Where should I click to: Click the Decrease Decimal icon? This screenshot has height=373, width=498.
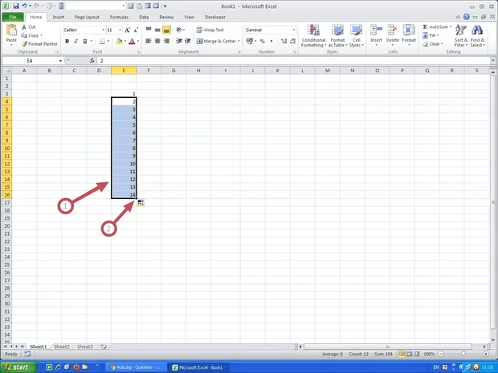coord(292,41)
